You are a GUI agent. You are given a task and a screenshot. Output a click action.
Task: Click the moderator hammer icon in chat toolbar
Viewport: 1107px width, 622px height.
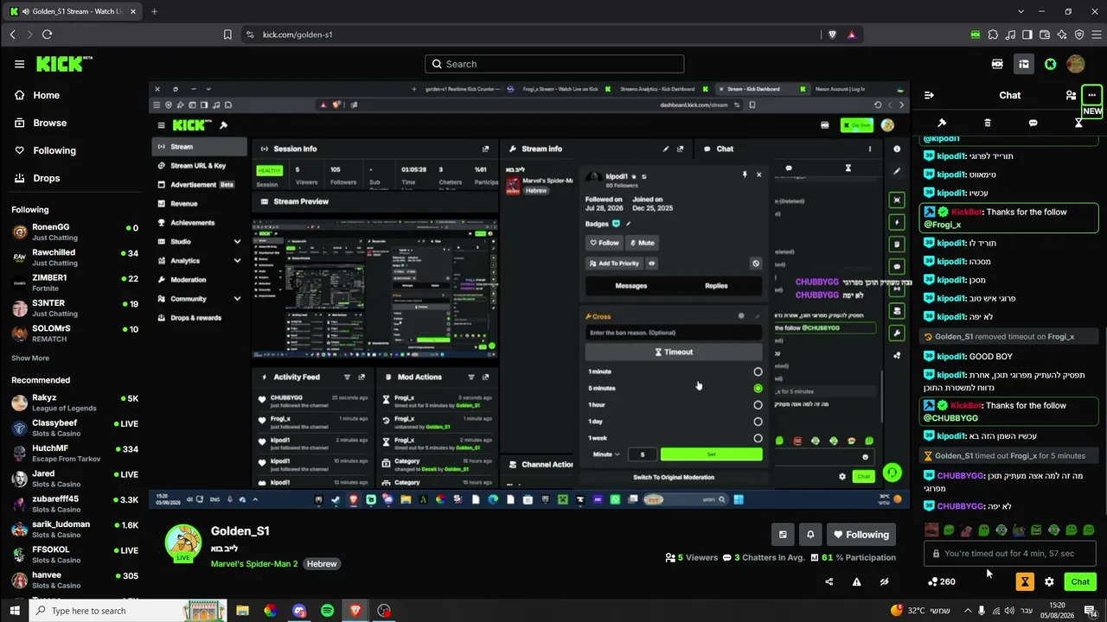942,123
